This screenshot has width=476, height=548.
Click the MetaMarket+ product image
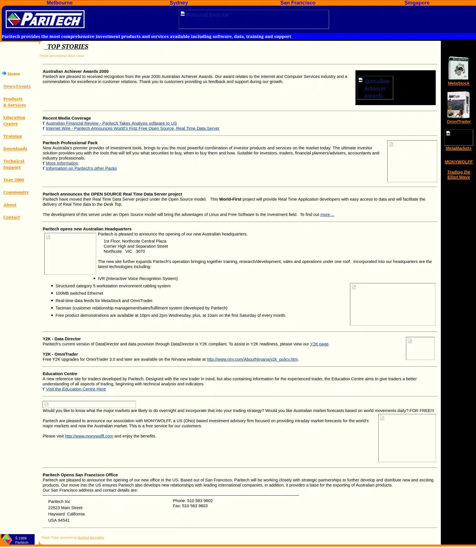(458, 137)
